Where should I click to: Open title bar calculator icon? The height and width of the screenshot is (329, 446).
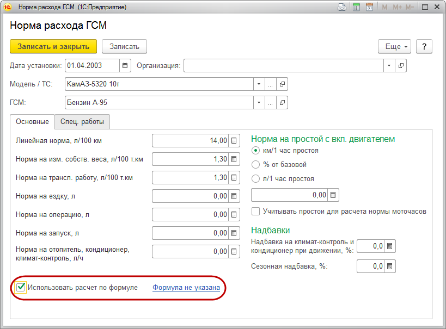[356, 7]
